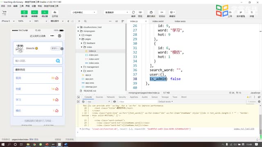Expand the management folder
This screenshot has width=262, height=147.
click(x=81, y=67)
